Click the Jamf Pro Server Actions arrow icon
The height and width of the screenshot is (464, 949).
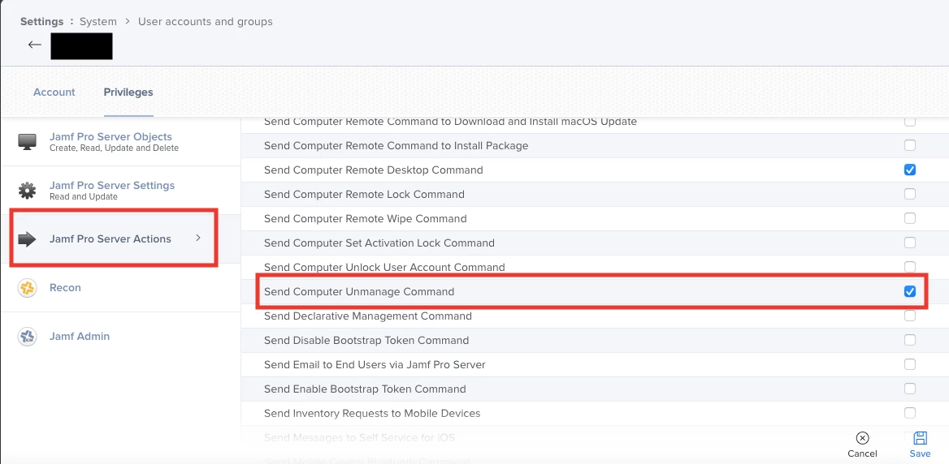[28, 239]
